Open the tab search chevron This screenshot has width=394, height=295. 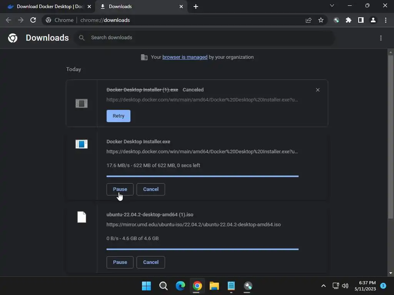(332, 5)
